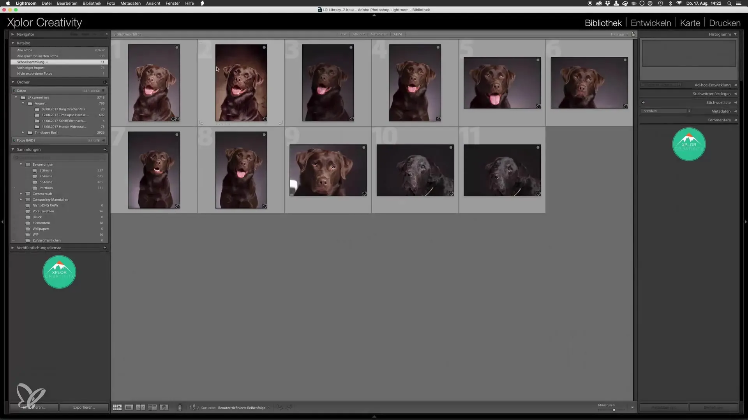Open Creative Cloud menu bar icon
This screenshot has height=420, width=748.
[599, 3]
